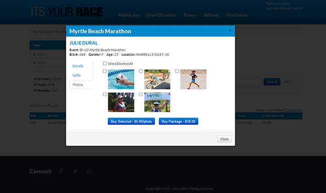Expand the 2012 year row

(39, 63)
